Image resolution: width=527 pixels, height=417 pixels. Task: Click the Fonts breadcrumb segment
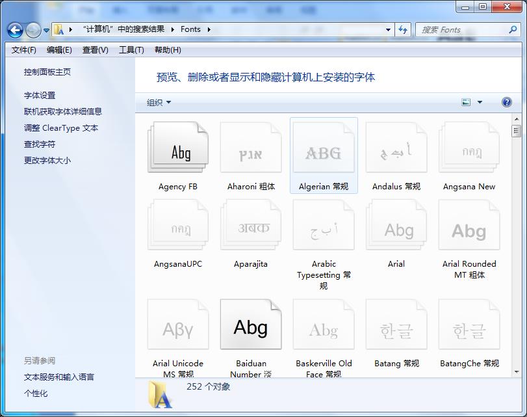click(x=190, y=30)
